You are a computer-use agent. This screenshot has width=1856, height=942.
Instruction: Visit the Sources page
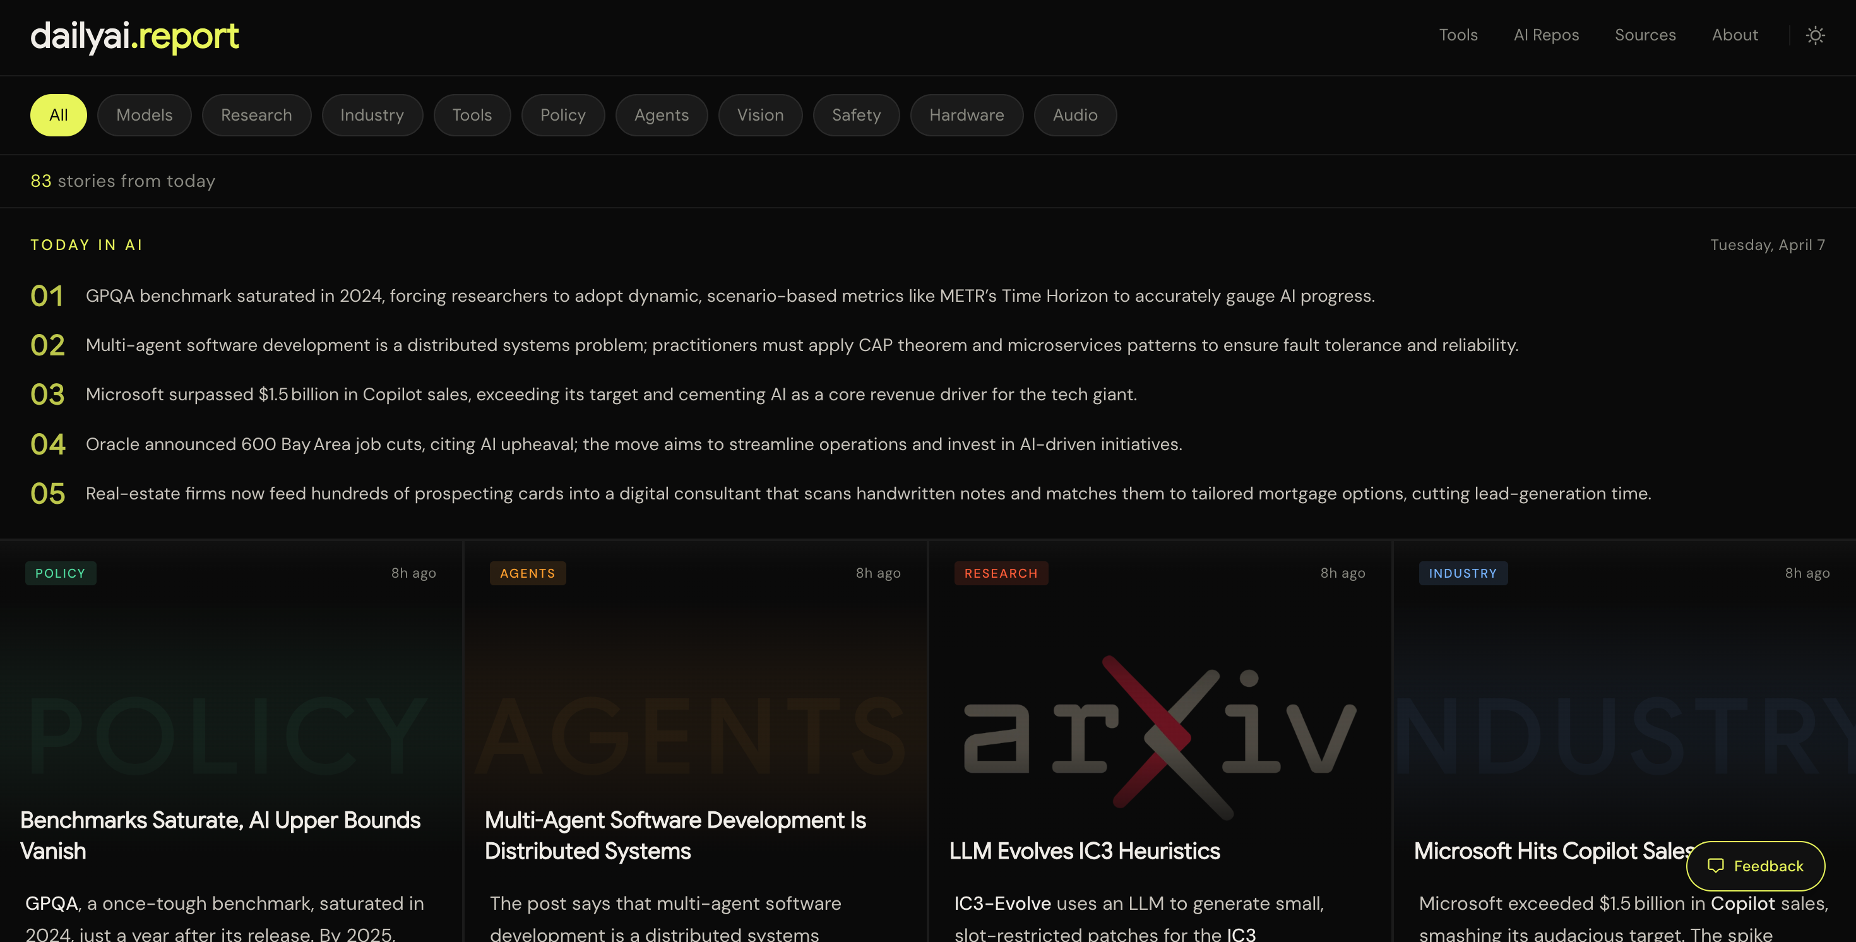point(1645,35)
